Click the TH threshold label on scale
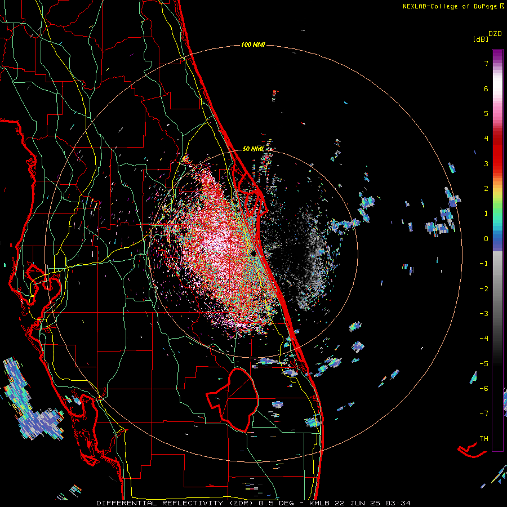Screen dimensions: 507x507 pyautogui.click(x=484, y=439)
